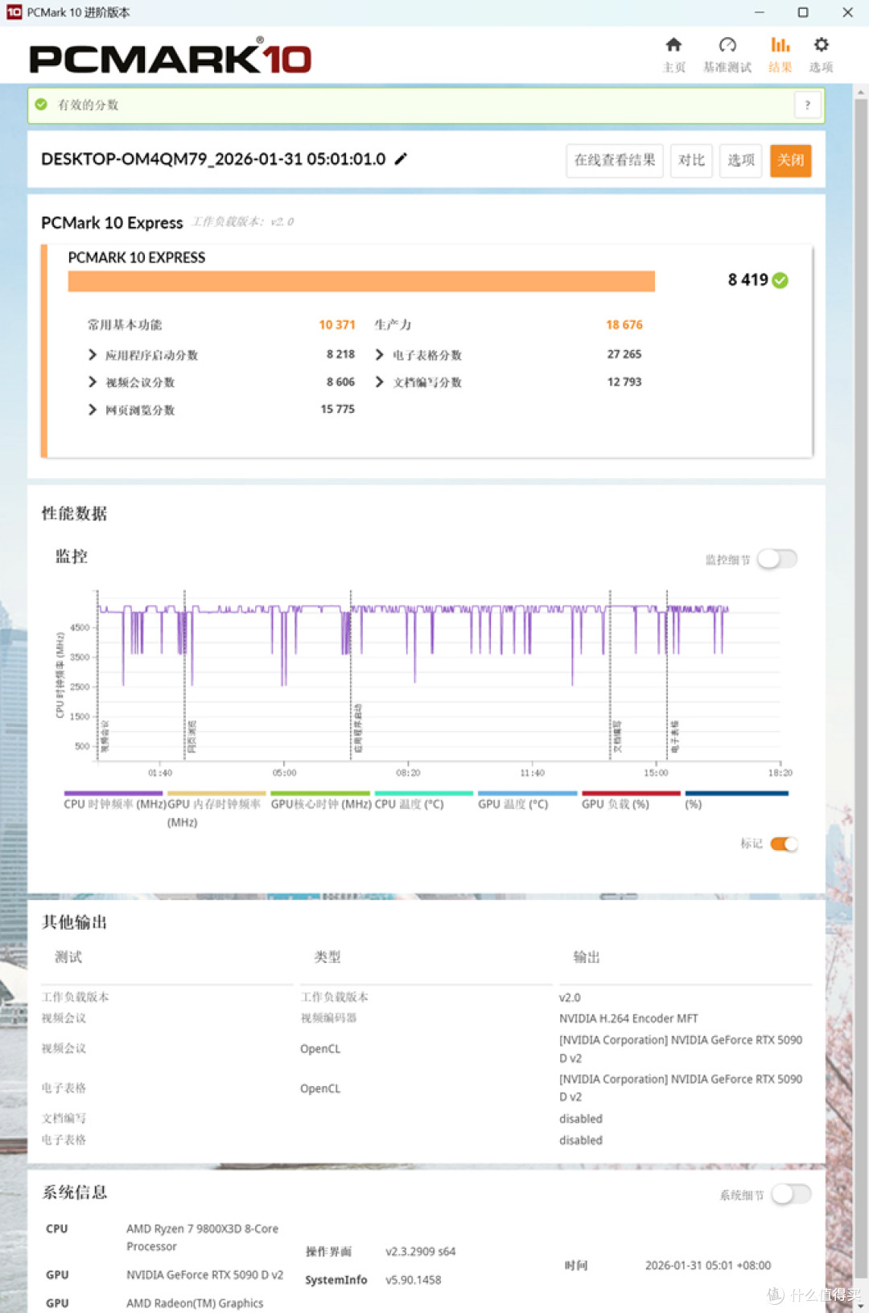Click the 文档编写 marker in the chart
Screen dimensions: 869x1313
pos(617,737)
